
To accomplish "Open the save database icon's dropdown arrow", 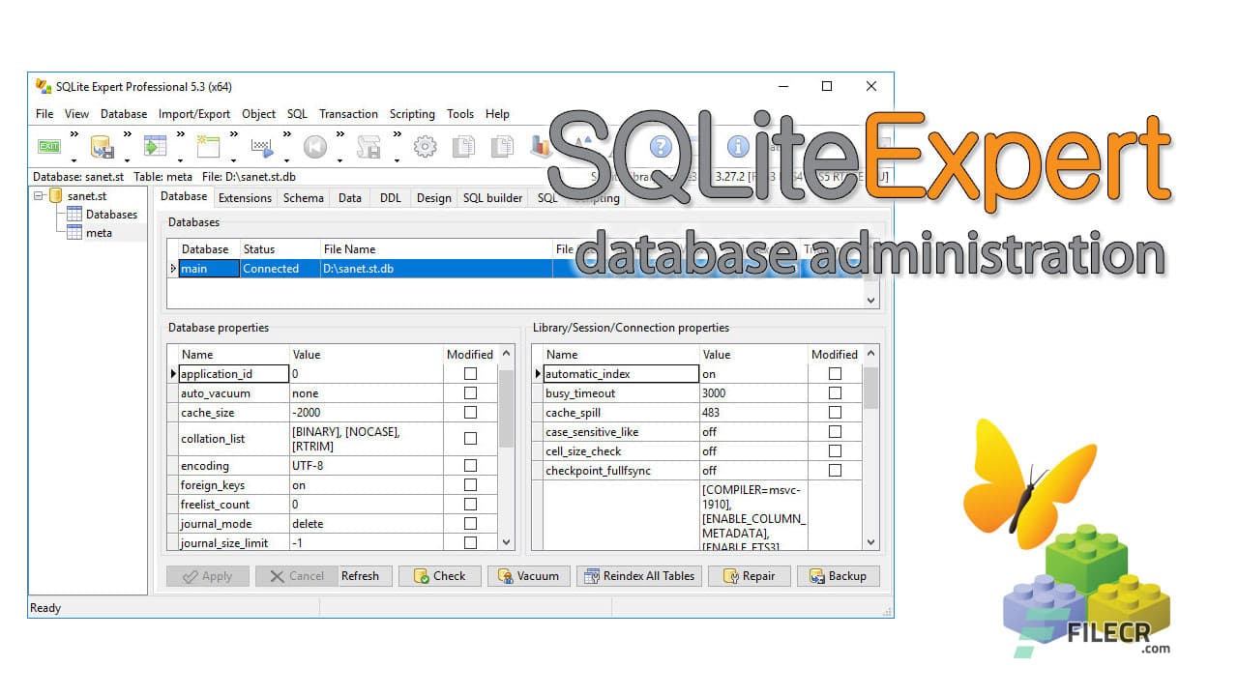I will click(127, 159).
